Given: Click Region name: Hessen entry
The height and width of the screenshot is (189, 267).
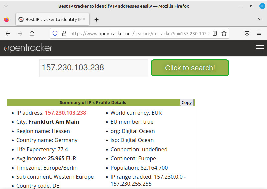Looking at the screenshot, I should click(x=43, y=131).
